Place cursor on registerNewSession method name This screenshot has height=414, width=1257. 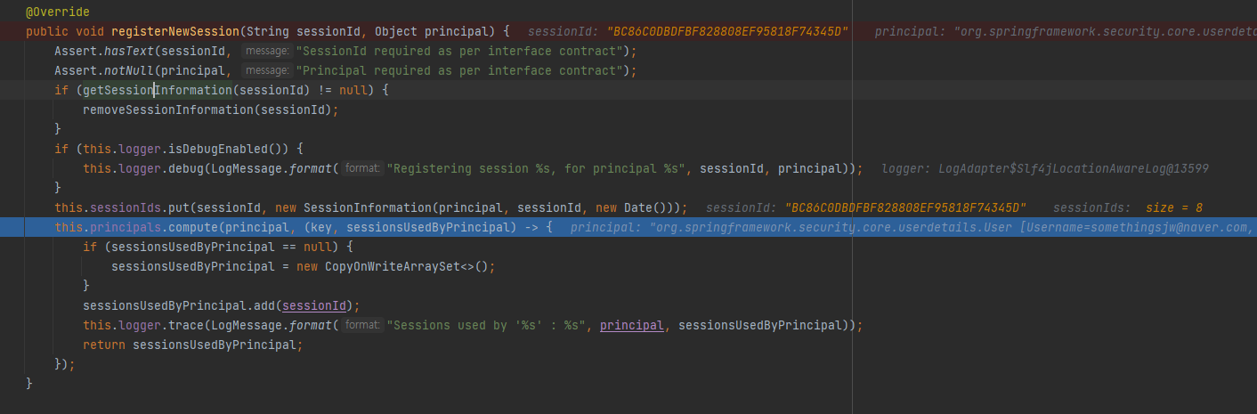pos(175,31)
